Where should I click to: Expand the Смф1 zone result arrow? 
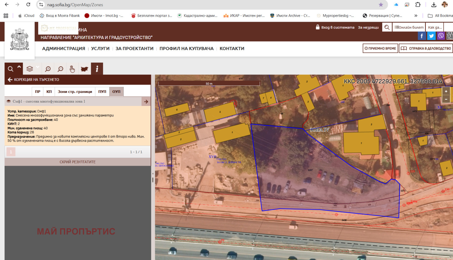point(146,101)
